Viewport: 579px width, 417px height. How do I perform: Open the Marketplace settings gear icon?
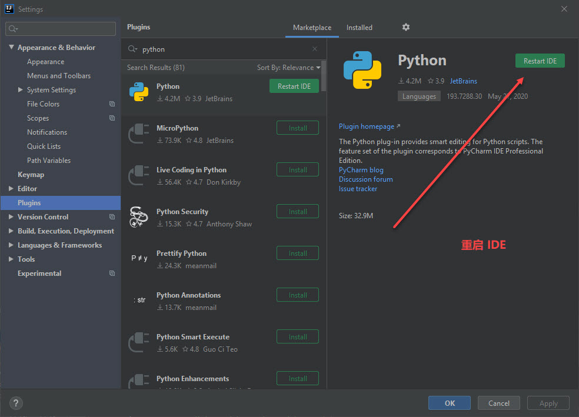coord(405,27)
